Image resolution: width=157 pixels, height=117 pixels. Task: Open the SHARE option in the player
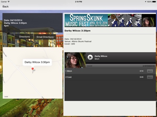coord(90,66)
